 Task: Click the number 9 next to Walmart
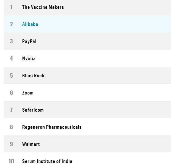coord(11,144)
